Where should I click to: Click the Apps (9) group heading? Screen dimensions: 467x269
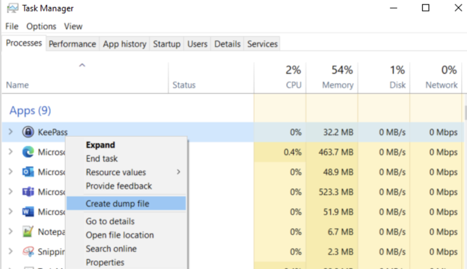[30, 110]
